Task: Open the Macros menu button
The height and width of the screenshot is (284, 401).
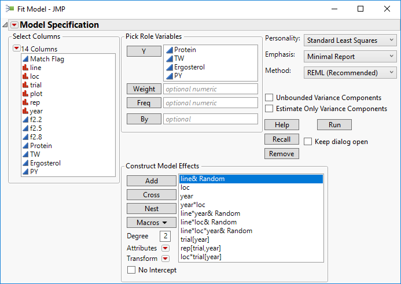Action: (151, 222)
